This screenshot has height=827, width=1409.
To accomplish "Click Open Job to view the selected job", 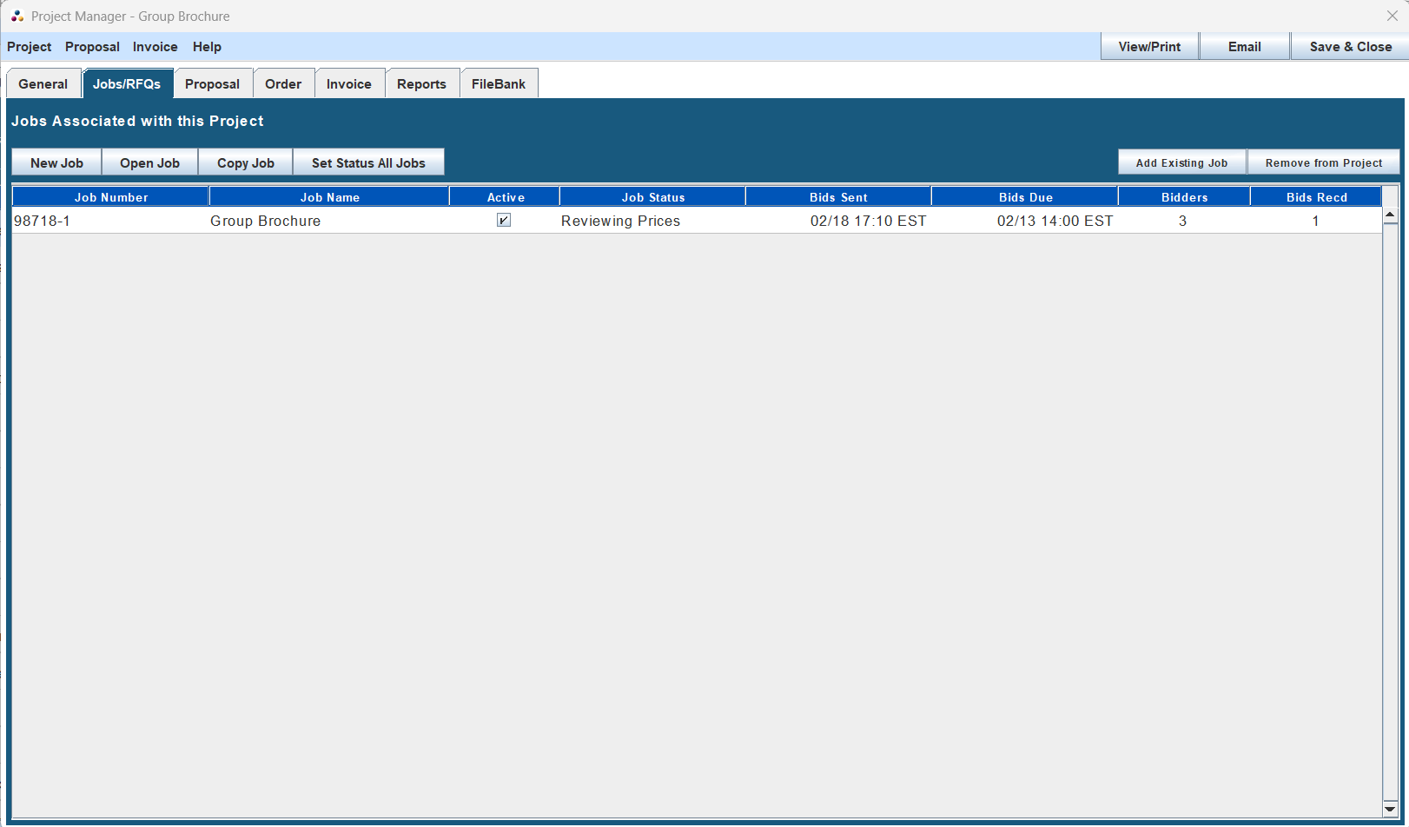I will click(149, 162).
